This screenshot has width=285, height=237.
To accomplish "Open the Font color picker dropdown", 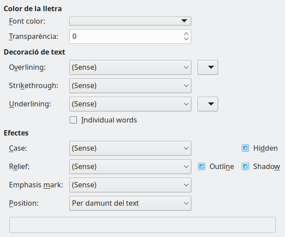I will point(130,21).
